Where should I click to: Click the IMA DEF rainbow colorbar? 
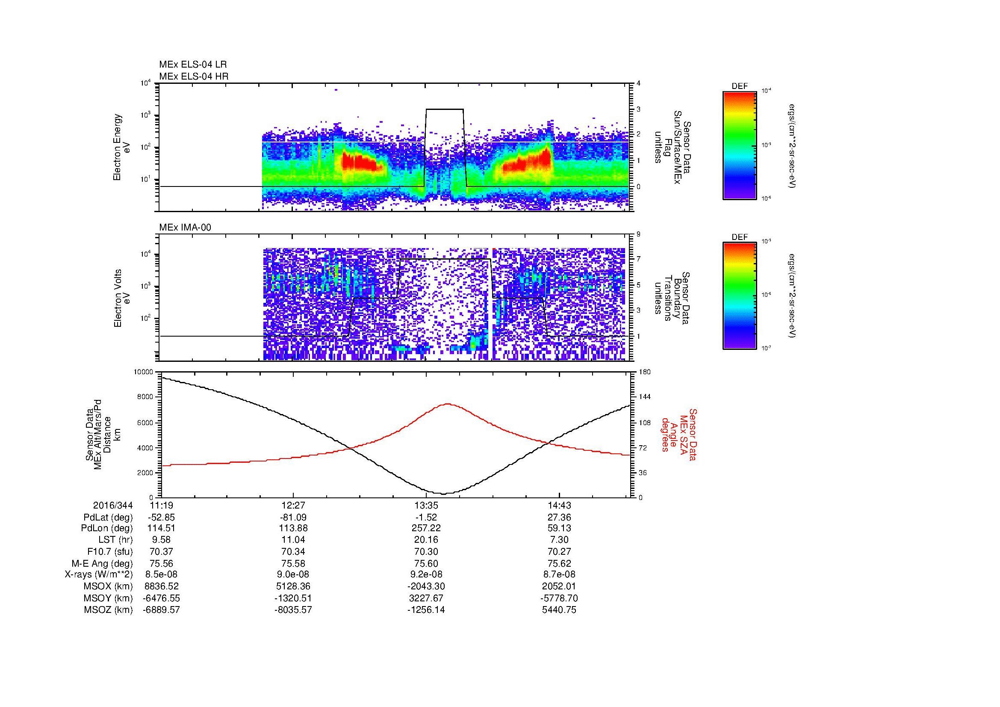coord(740,296)
